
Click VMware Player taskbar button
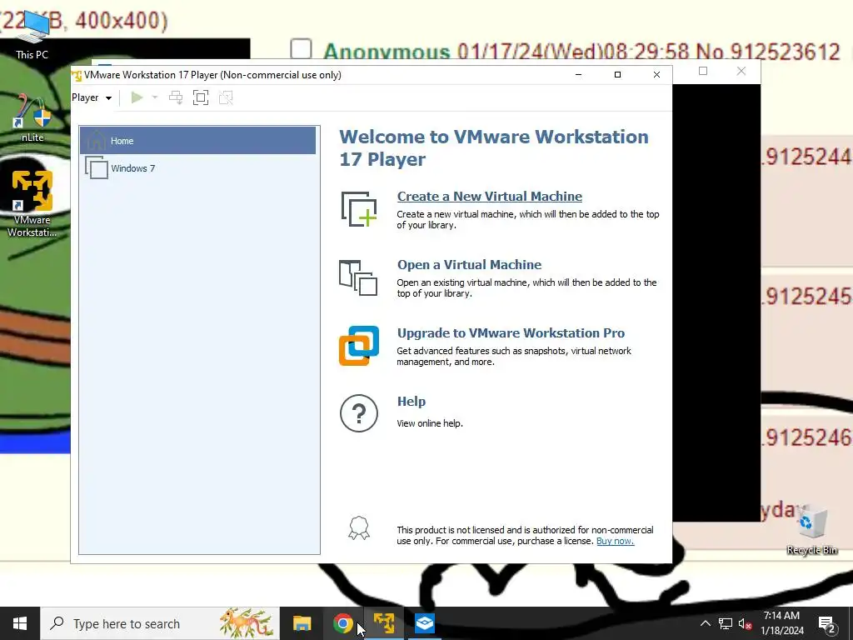click(384, 623)
